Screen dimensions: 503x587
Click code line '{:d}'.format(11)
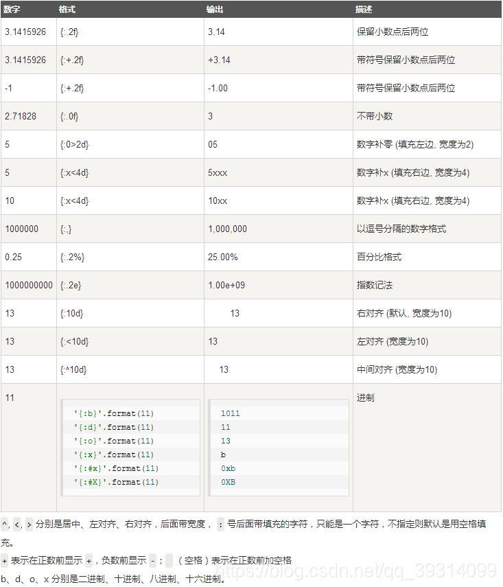(x=114, y=427)
